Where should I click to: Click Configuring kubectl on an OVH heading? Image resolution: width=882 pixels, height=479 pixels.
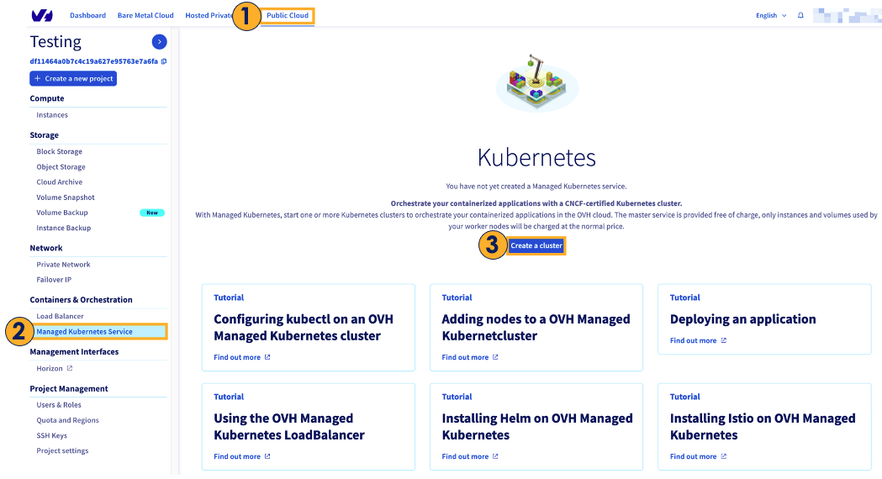click(304, 327)
